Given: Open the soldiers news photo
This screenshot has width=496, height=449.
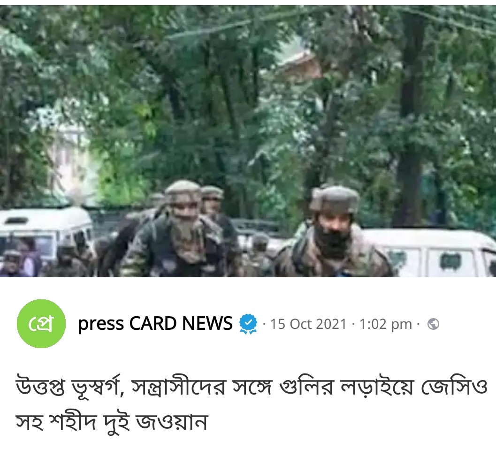Looking at the screenshot, I should (x=248, y=141).
